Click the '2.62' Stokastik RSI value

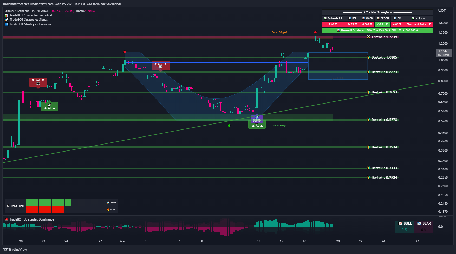[x=333, y=24]
